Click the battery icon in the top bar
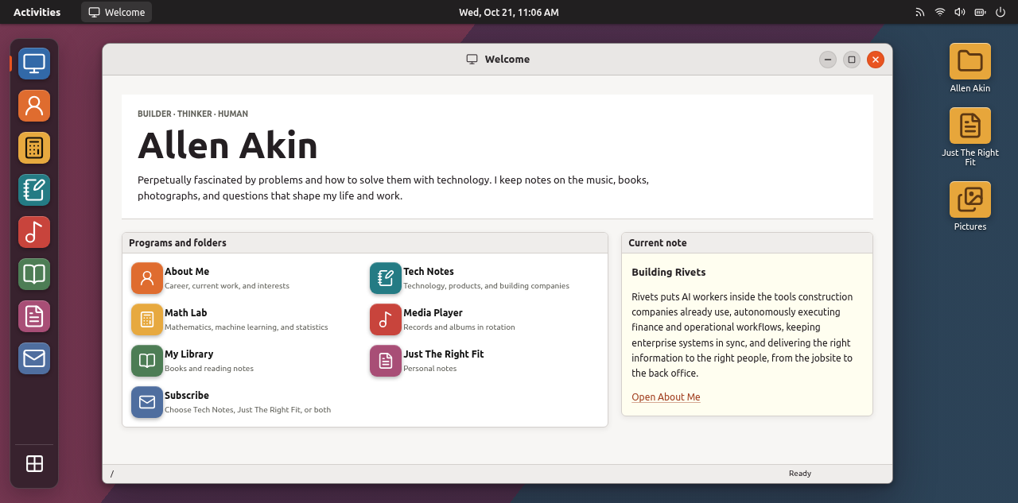The height and width of the screenshot is (503, 1018). (980, 12)
